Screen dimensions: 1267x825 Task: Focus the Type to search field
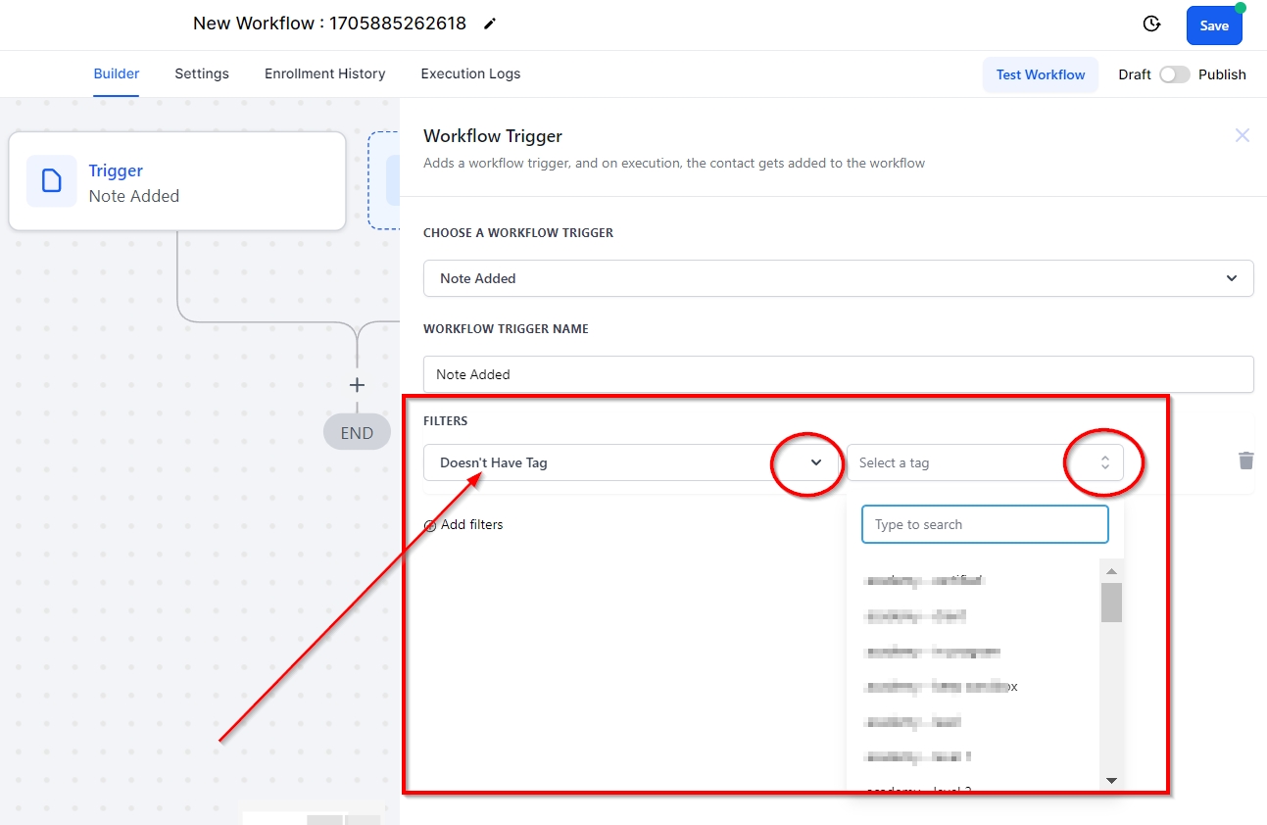[985, 524]
